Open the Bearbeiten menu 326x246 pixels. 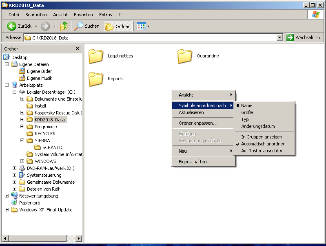pyautogui.click(x=36, y=15)
